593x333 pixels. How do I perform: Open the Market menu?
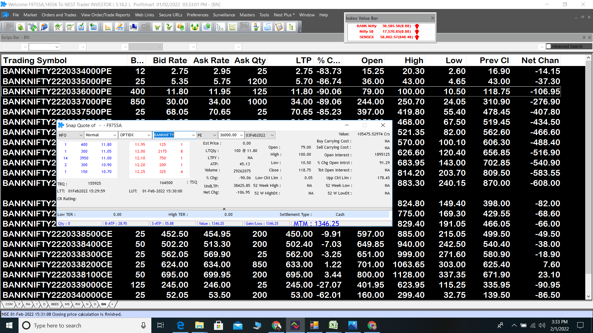point(30,15)
